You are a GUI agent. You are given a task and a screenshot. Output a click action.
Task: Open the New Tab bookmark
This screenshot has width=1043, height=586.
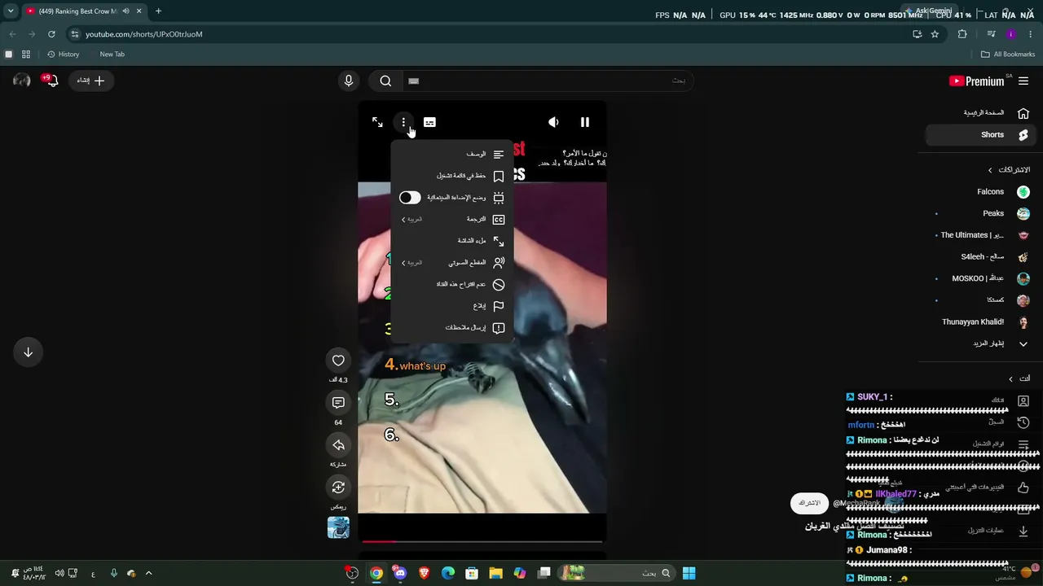(112, 55)
